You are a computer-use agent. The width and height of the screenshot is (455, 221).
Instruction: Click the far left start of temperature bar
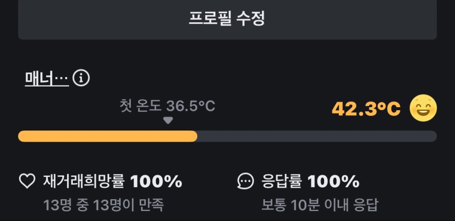pyautogui.click(x=21, y=136)
